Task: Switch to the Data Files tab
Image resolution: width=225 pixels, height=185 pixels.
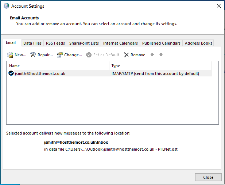Action: 32,43
